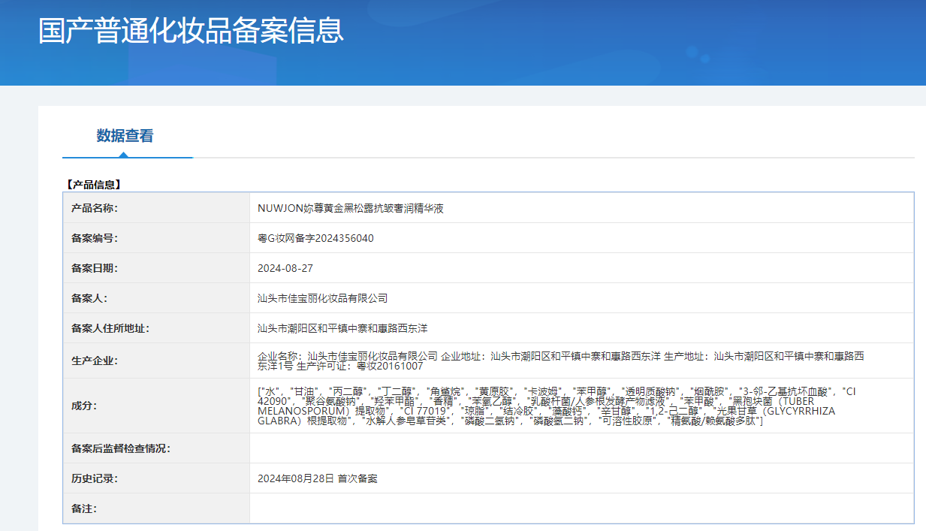Select the 备案人 row label
The image size is (926, 531).
coord(89,298)
